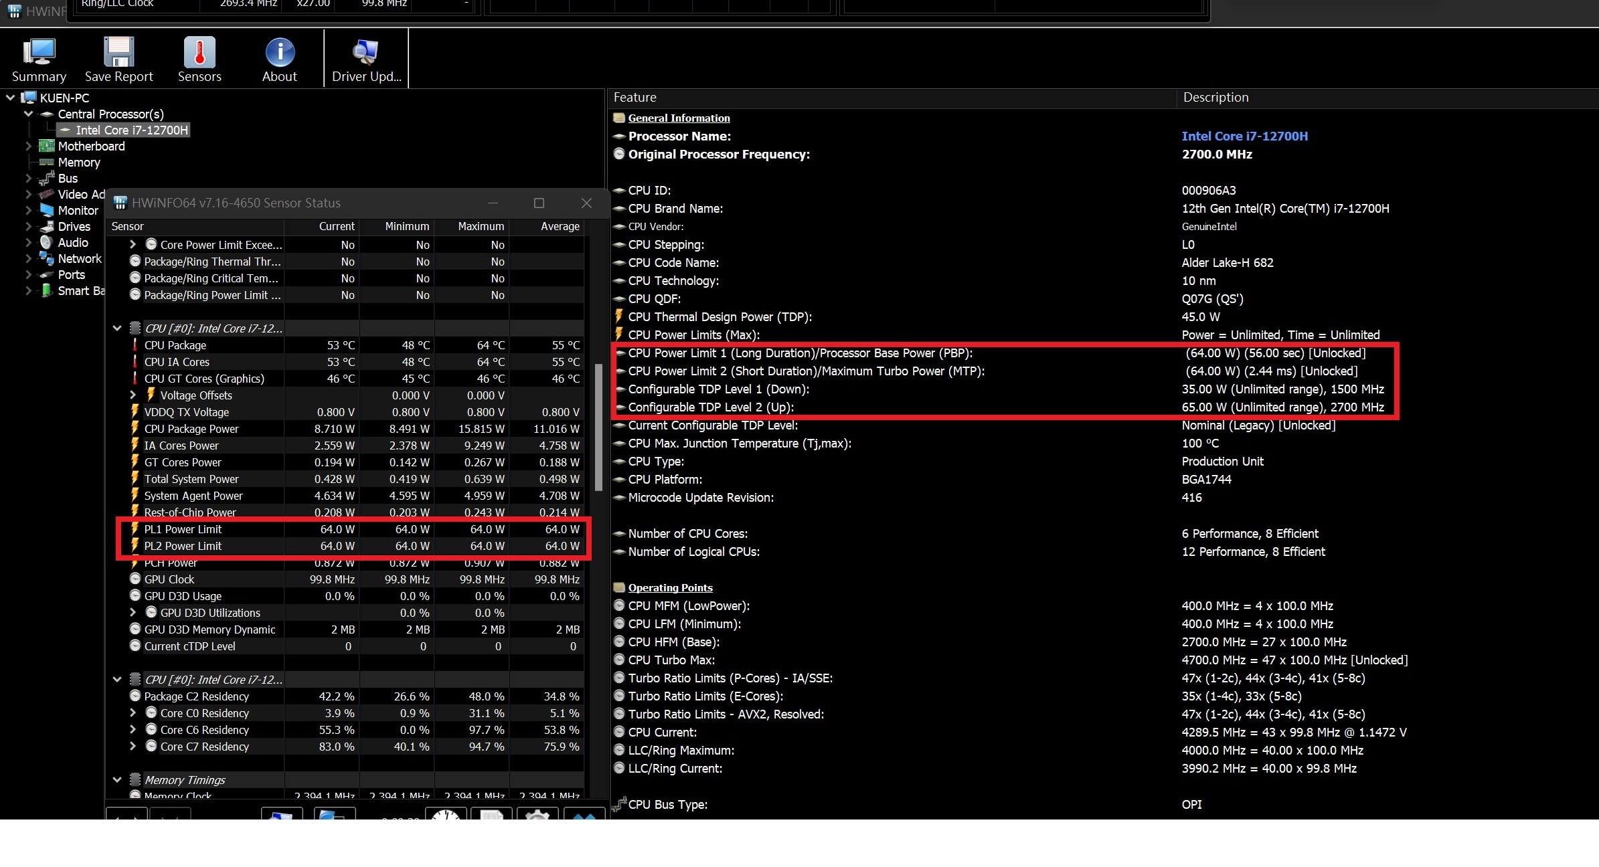The image size is (1599, 867).
Task: Click the logging sheet icon in sensor toolbar
Action: click(x=492, y=813)
